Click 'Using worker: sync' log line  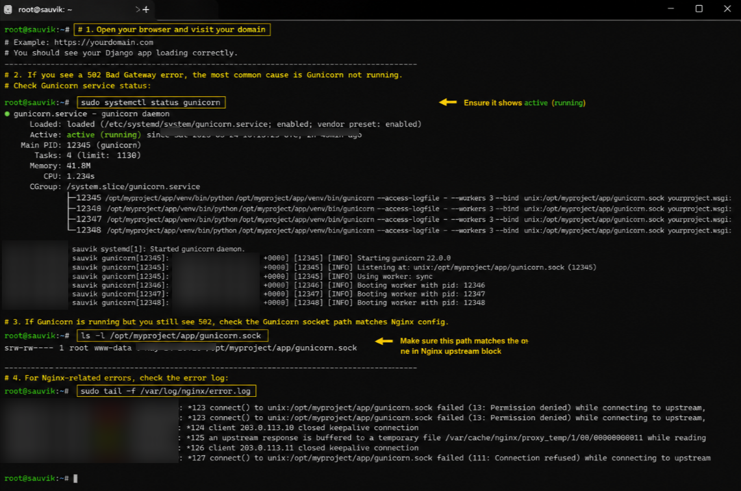[253, 277]
